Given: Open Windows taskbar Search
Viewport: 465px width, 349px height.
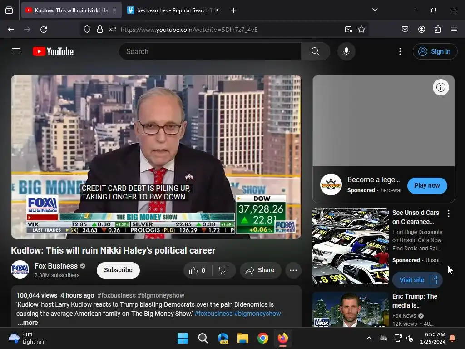Looking at the screenshot, I should pyautogui.click(x=203, y=338).
